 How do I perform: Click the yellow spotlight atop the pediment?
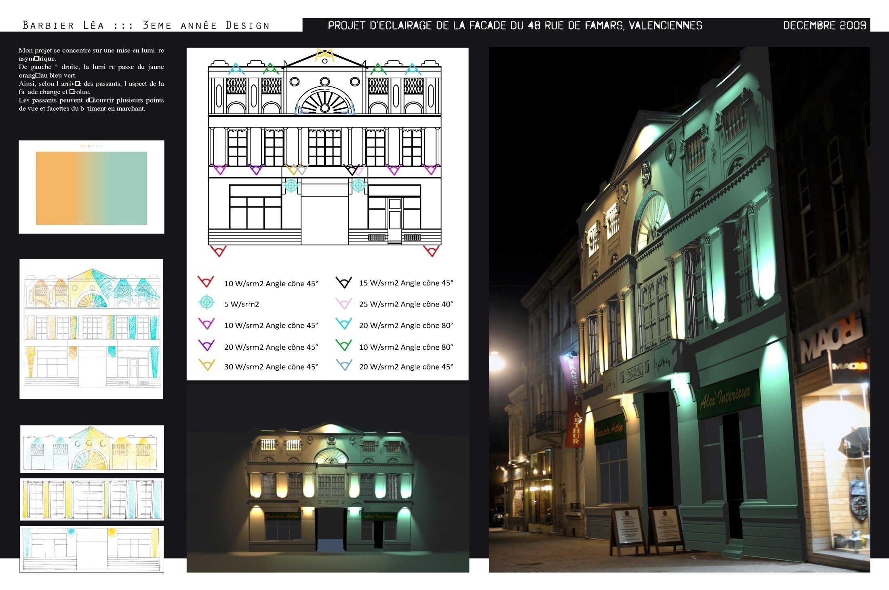[324, 55]
